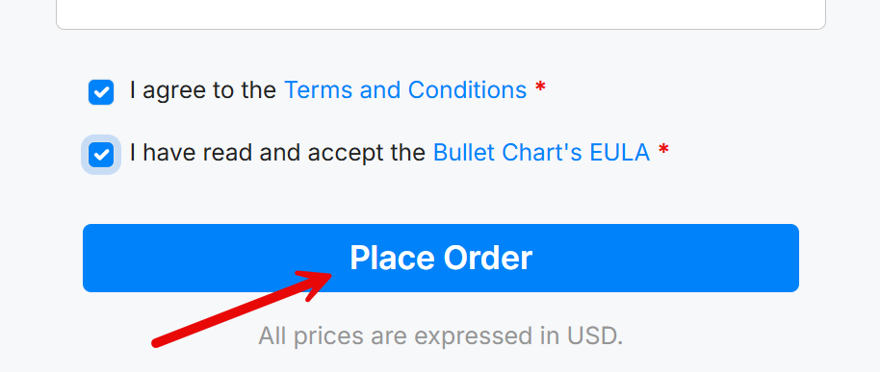Click the "All prices are expressed in USD." note
Screen dimensions: 880x372
point(441,336)
